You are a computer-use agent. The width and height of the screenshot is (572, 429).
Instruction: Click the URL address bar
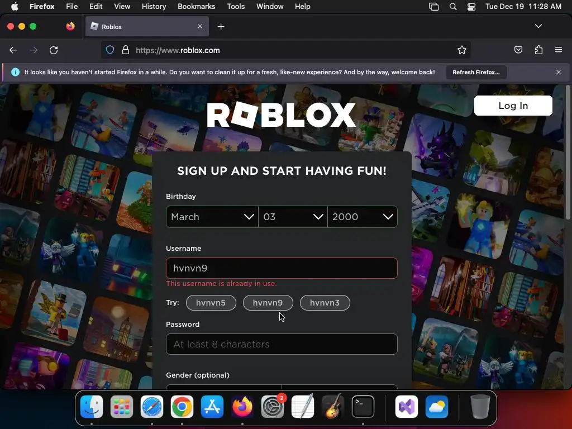285,50
